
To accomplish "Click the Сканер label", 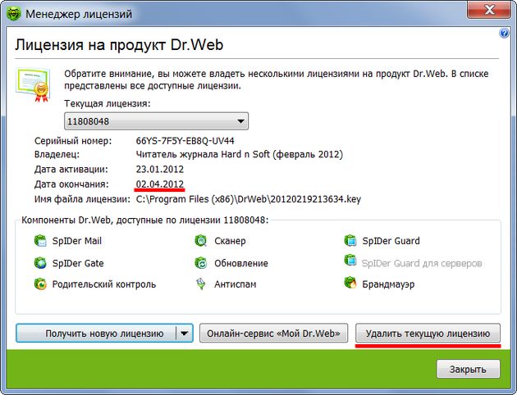I will [230, 241].
